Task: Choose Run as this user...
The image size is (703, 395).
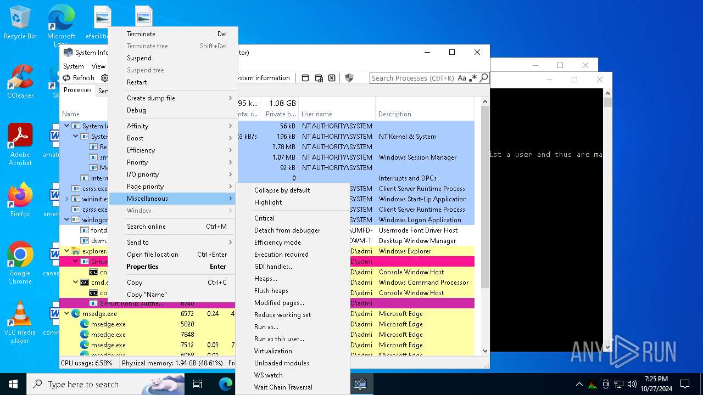Action: pyautogui.click(x=293, y=339)
